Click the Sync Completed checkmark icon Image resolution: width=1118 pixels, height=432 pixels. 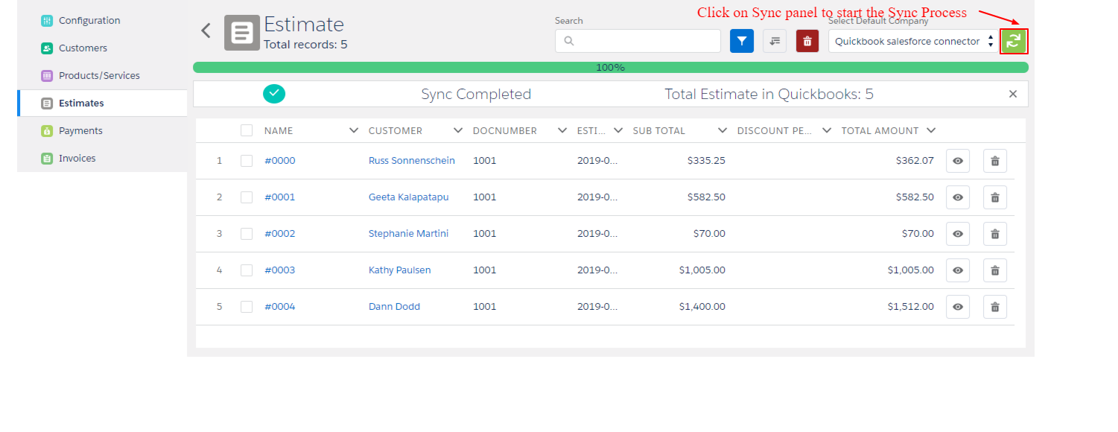click(x=274, y=94)
